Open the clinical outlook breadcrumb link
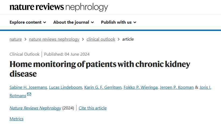 pyautogui.click(x=101, y=39)
